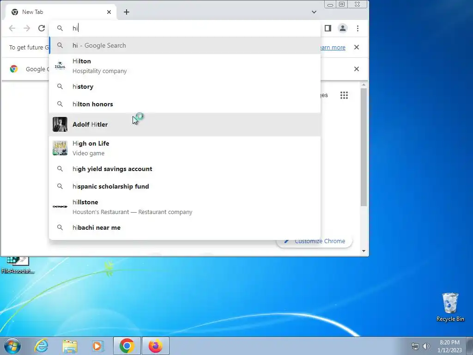The height and width of the screenshot is (355, 473).
Task: Open Windows Media Player from taskbar
Action: pos(97,346)
